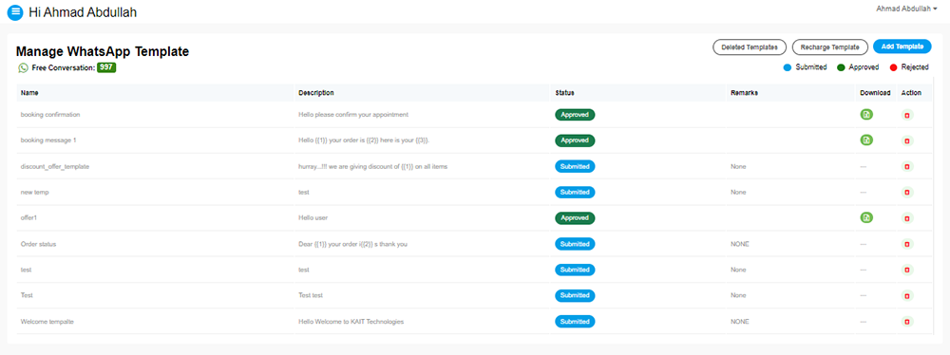The image size is (950, 355).
Task: Click 'NONE' remark for Order status
Action: pyautogui.click(x=740, y=244)
